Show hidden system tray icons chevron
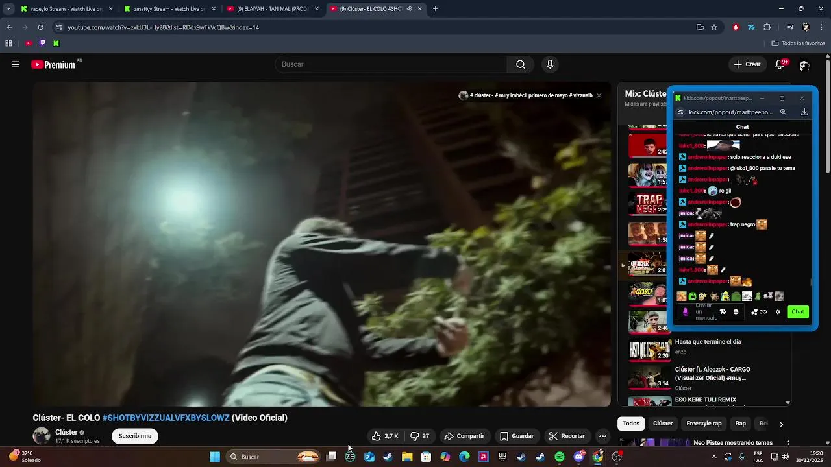 click(713, 457)
